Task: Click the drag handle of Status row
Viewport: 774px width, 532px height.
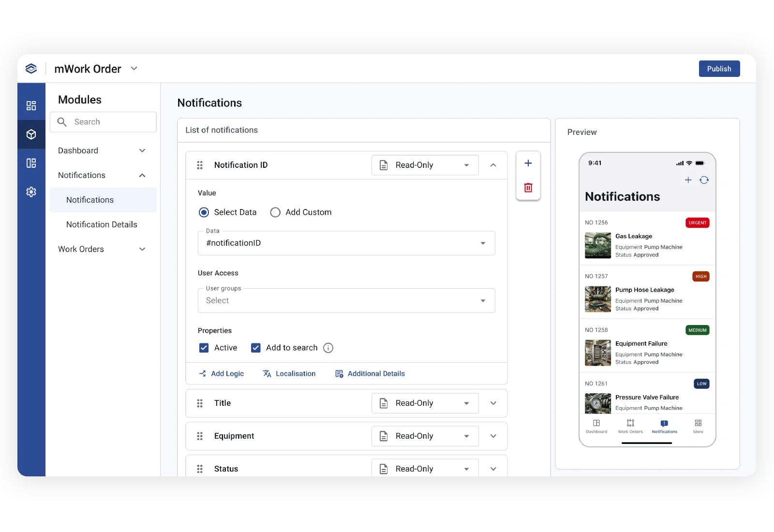Action: click(200, 469)
